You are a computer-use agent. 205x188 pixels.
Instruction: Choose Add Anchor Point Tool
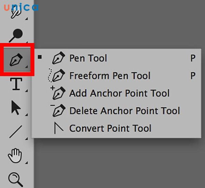click(119, 93)
